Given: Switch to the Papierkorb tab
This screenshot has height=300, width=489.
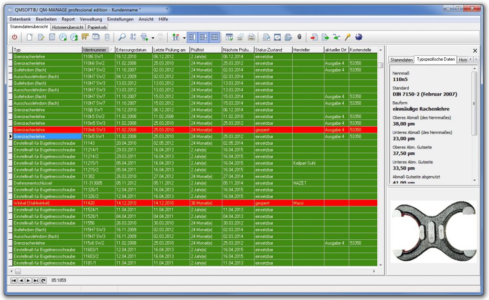Looking at the screenshot, I should click(97, 27).
